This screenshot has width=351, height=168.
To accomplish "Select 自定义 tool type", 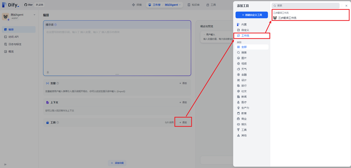I will (x=252, y=30).
